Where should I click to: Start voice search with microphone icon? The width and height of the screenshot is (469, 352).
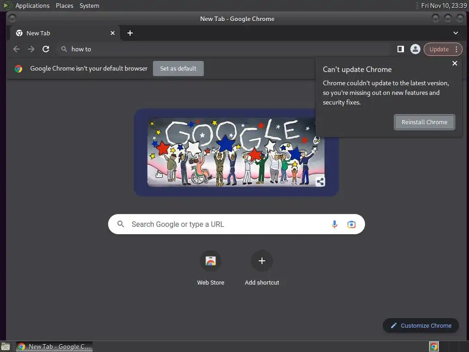coord(334,224)
